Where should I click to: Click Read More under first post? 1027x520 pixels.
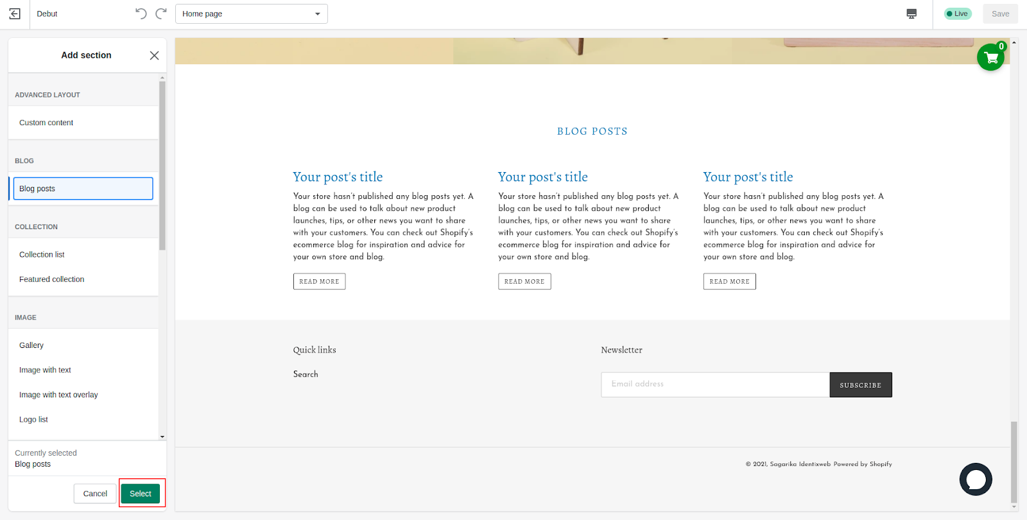tap(319, 281)
